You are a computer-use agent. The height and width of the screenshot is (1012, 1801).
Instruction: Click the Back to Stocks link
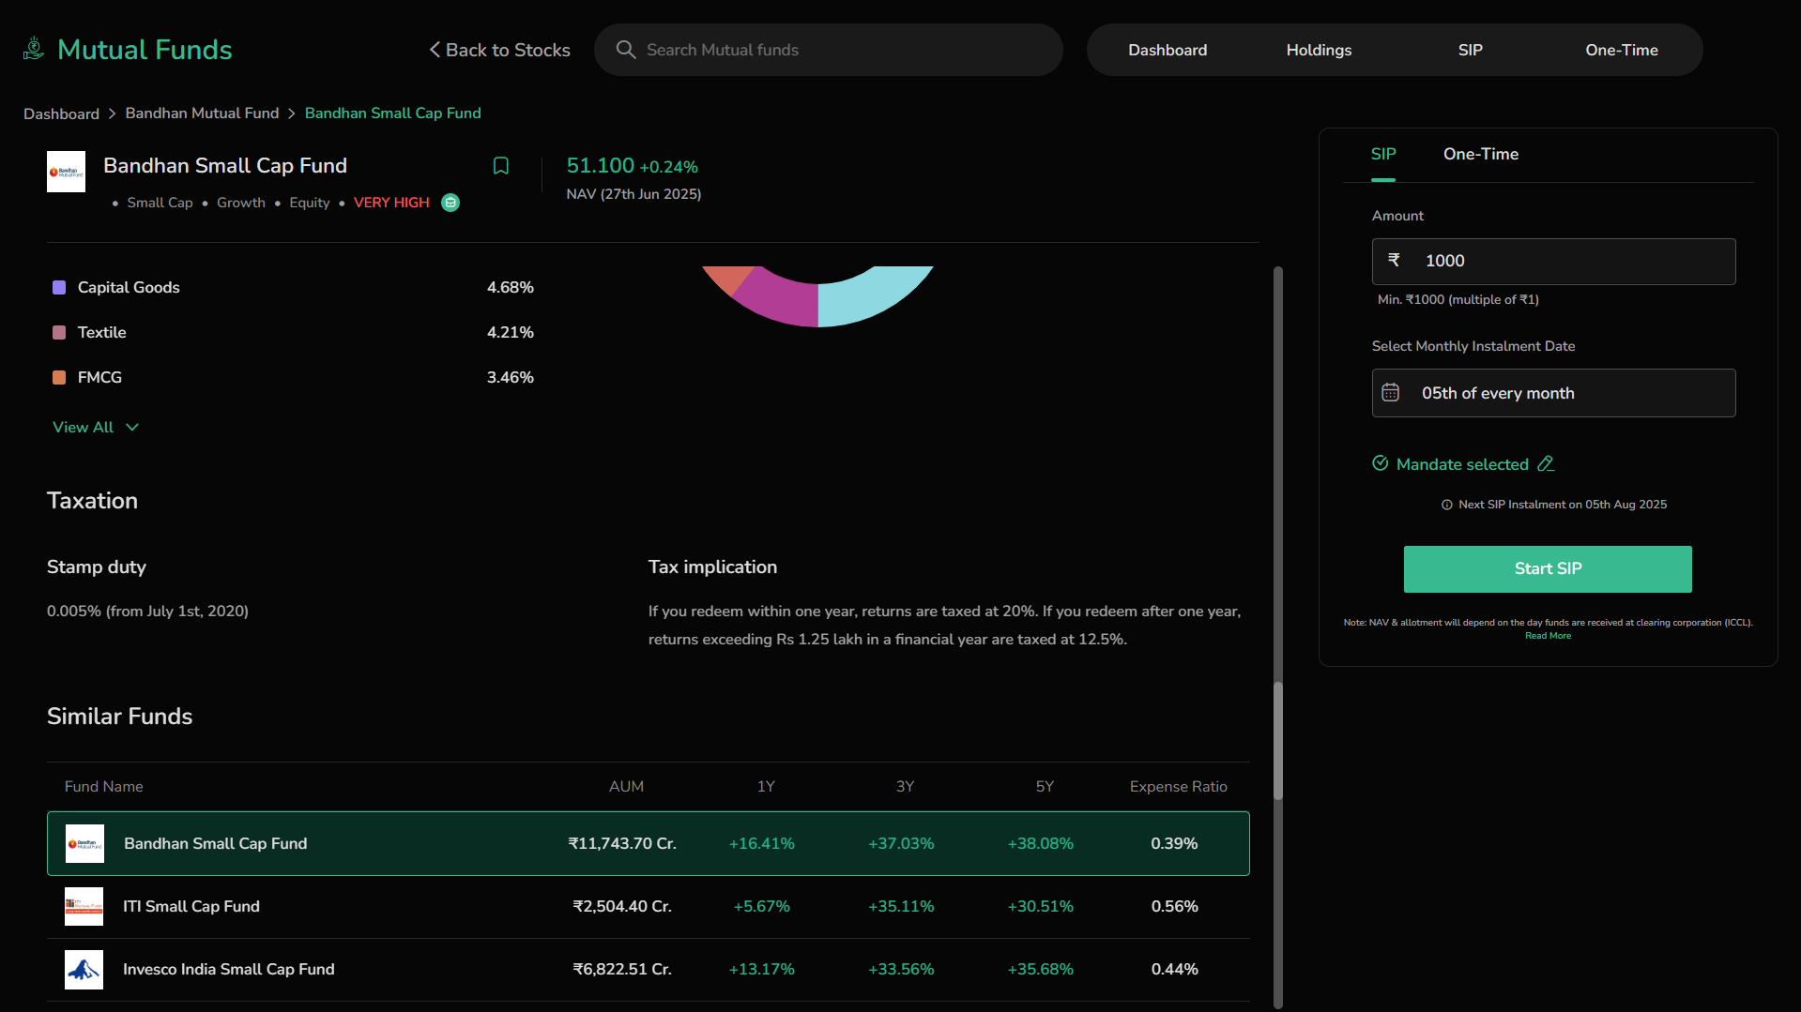(499, 50)
